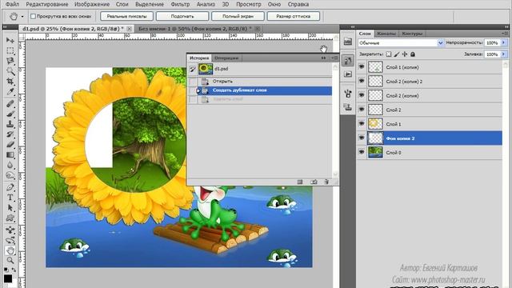Hide layer 'Слой 1 (копия)' via eye icon
The image size is (512, 288).
pos(362,66)
